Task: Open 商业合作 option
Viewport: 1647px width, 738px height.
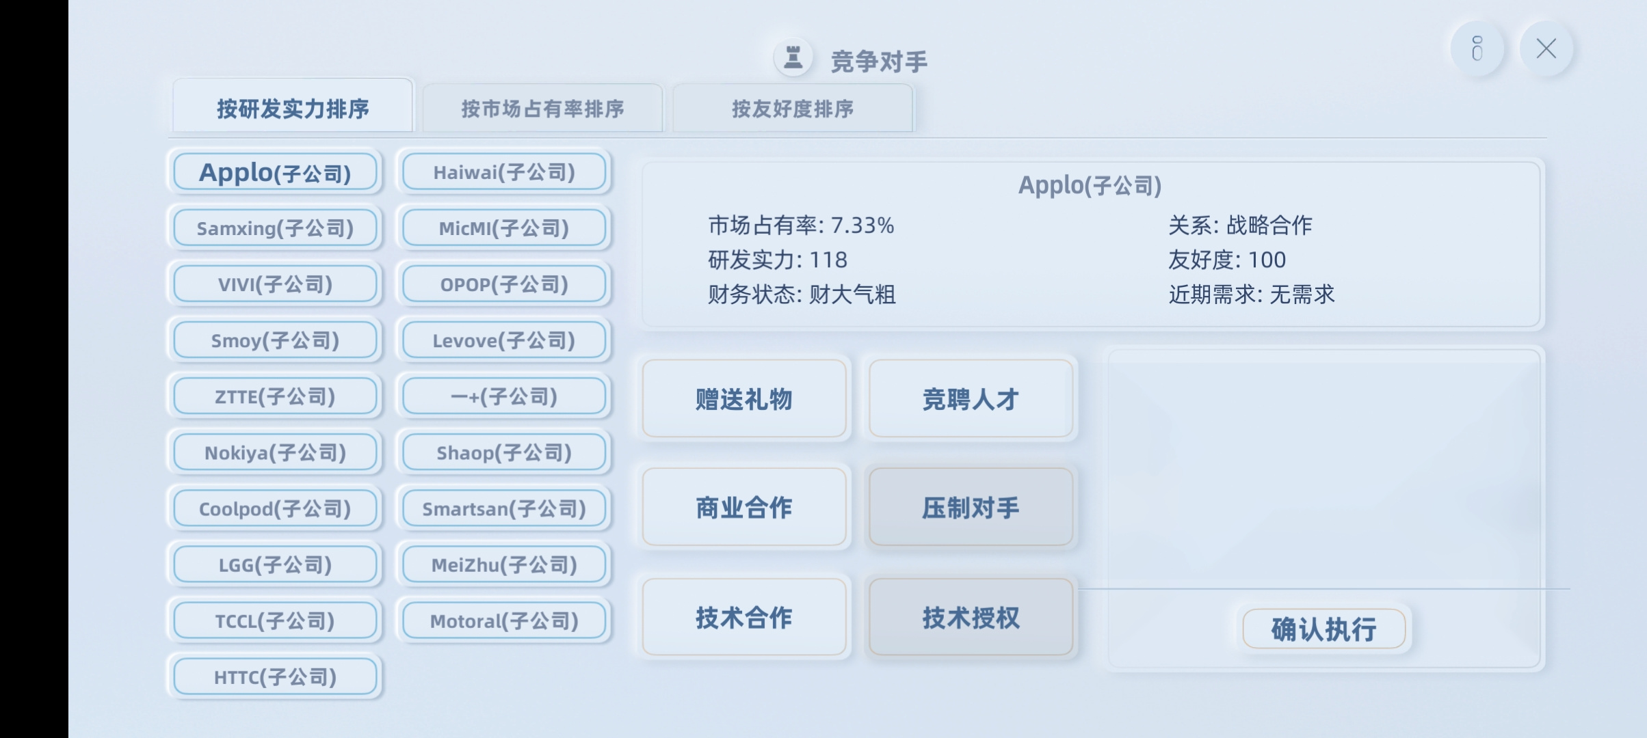Action: tap(744, 507)
